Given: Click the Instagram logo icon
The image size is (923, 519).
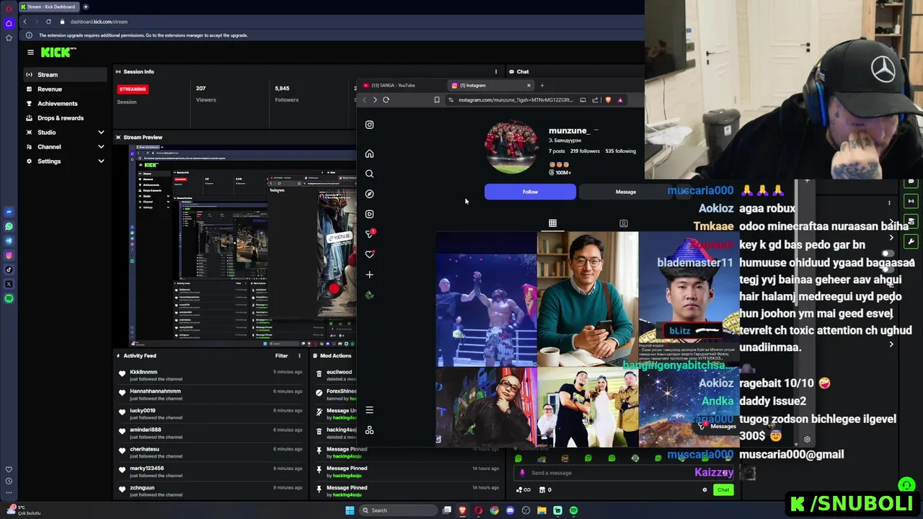Looking at the screenshot, I should click(x=369, y=125).
